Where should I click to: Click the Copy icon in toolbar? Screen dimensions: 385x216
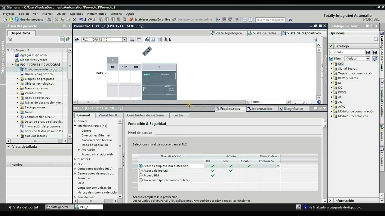point(62,19)
